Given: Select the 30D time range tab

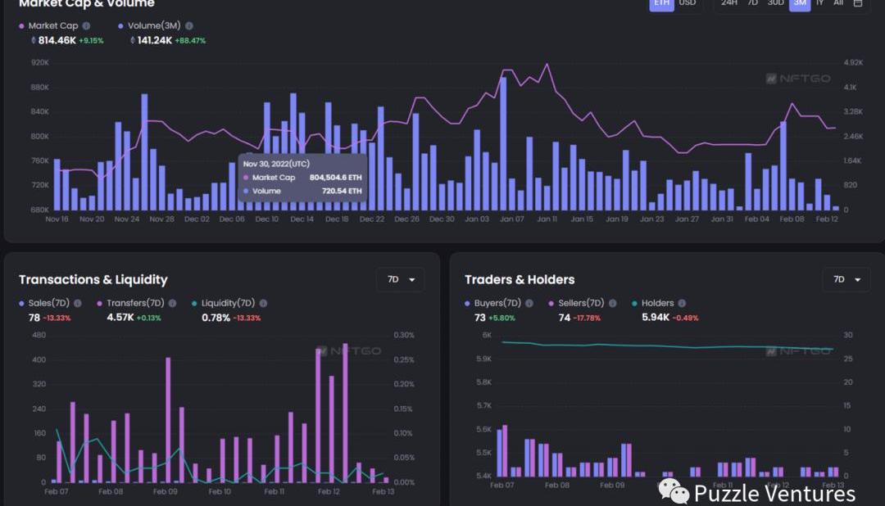Looking at the screenshot, I should coord(775,3).
